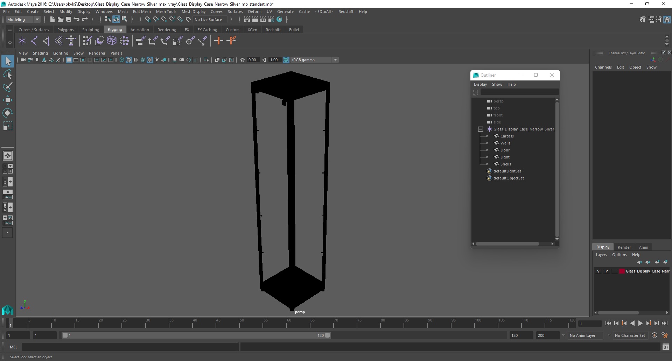Image resolution: width=672 pixels, height=361 pixels.
Task: Click the Human IK skeleton shelf icon
Action: pos(71,41)
